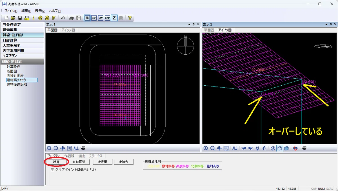Open the 測定 tab
This screenshot has height=191, width=338.
pyautogui.click(x=82, y=156)
